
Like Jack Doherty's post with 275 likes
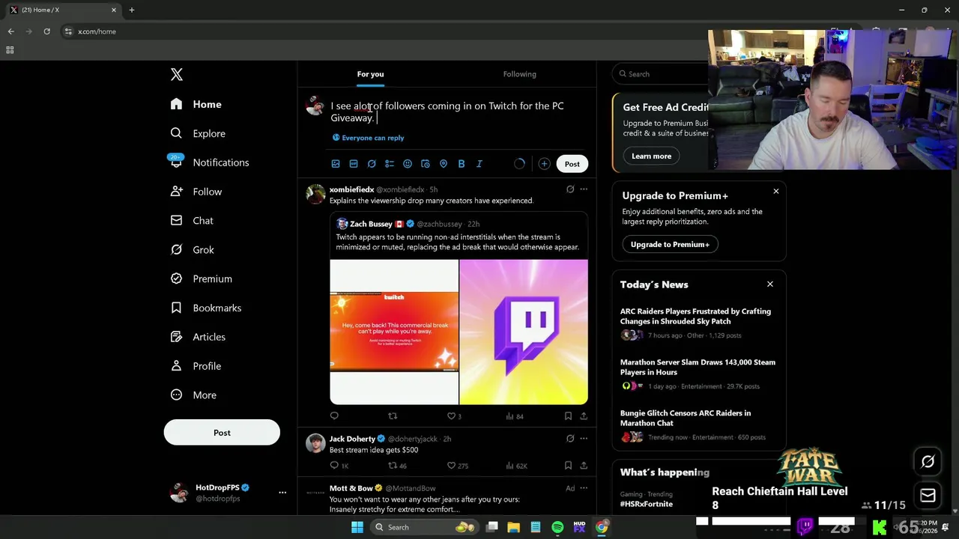[x=458, y=466]
